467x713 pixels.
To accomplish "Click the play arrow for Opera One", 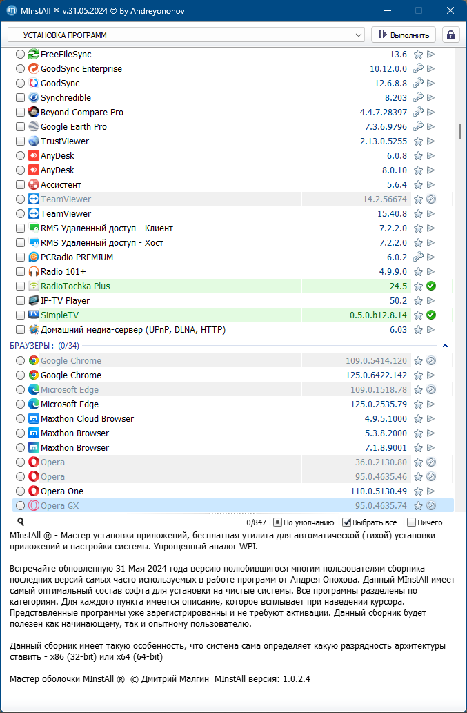I will tap(431, 491).
